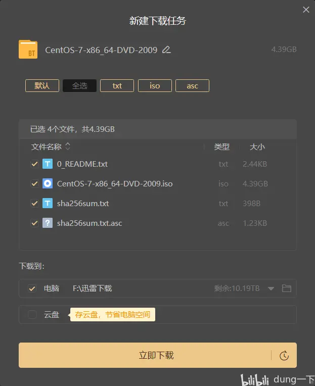Click the F:\迅雷下载 path field
Screen dimensions: 315x386
[93, 288]
